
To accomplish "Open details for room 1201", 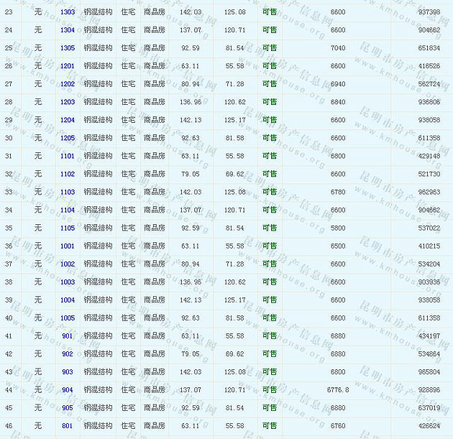I will click(68, 66).
